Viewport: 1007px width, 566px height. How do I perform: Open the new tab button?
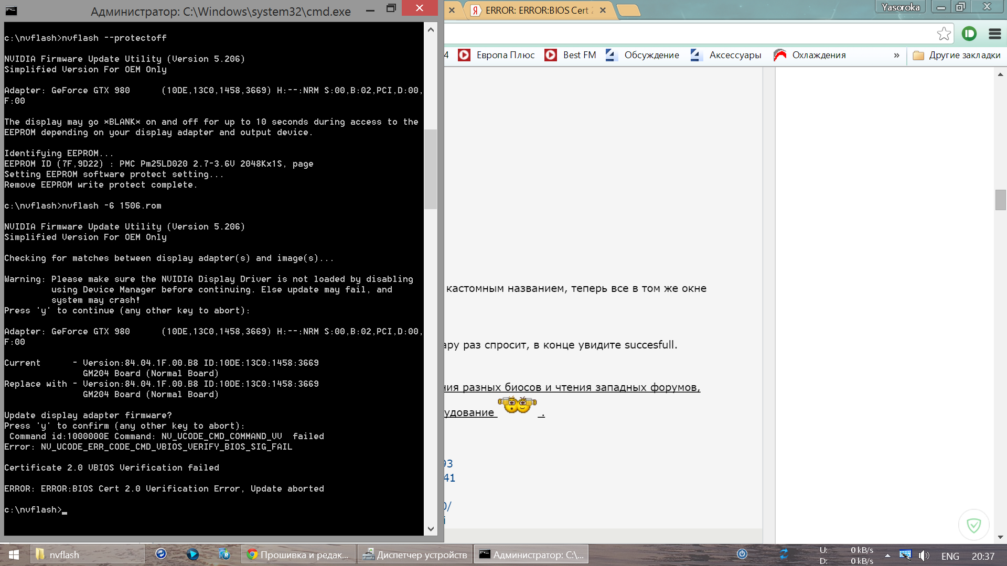coord(628,10)
